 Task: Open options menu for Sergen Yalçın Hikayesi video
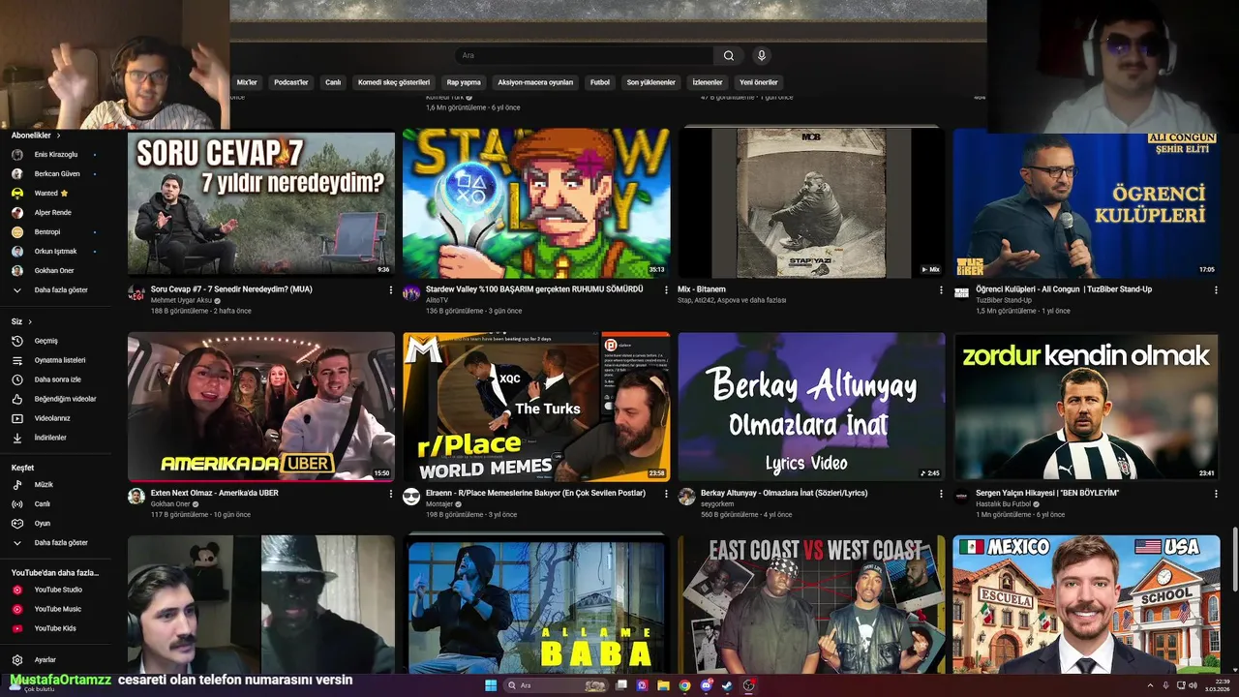click(1215, 494)
